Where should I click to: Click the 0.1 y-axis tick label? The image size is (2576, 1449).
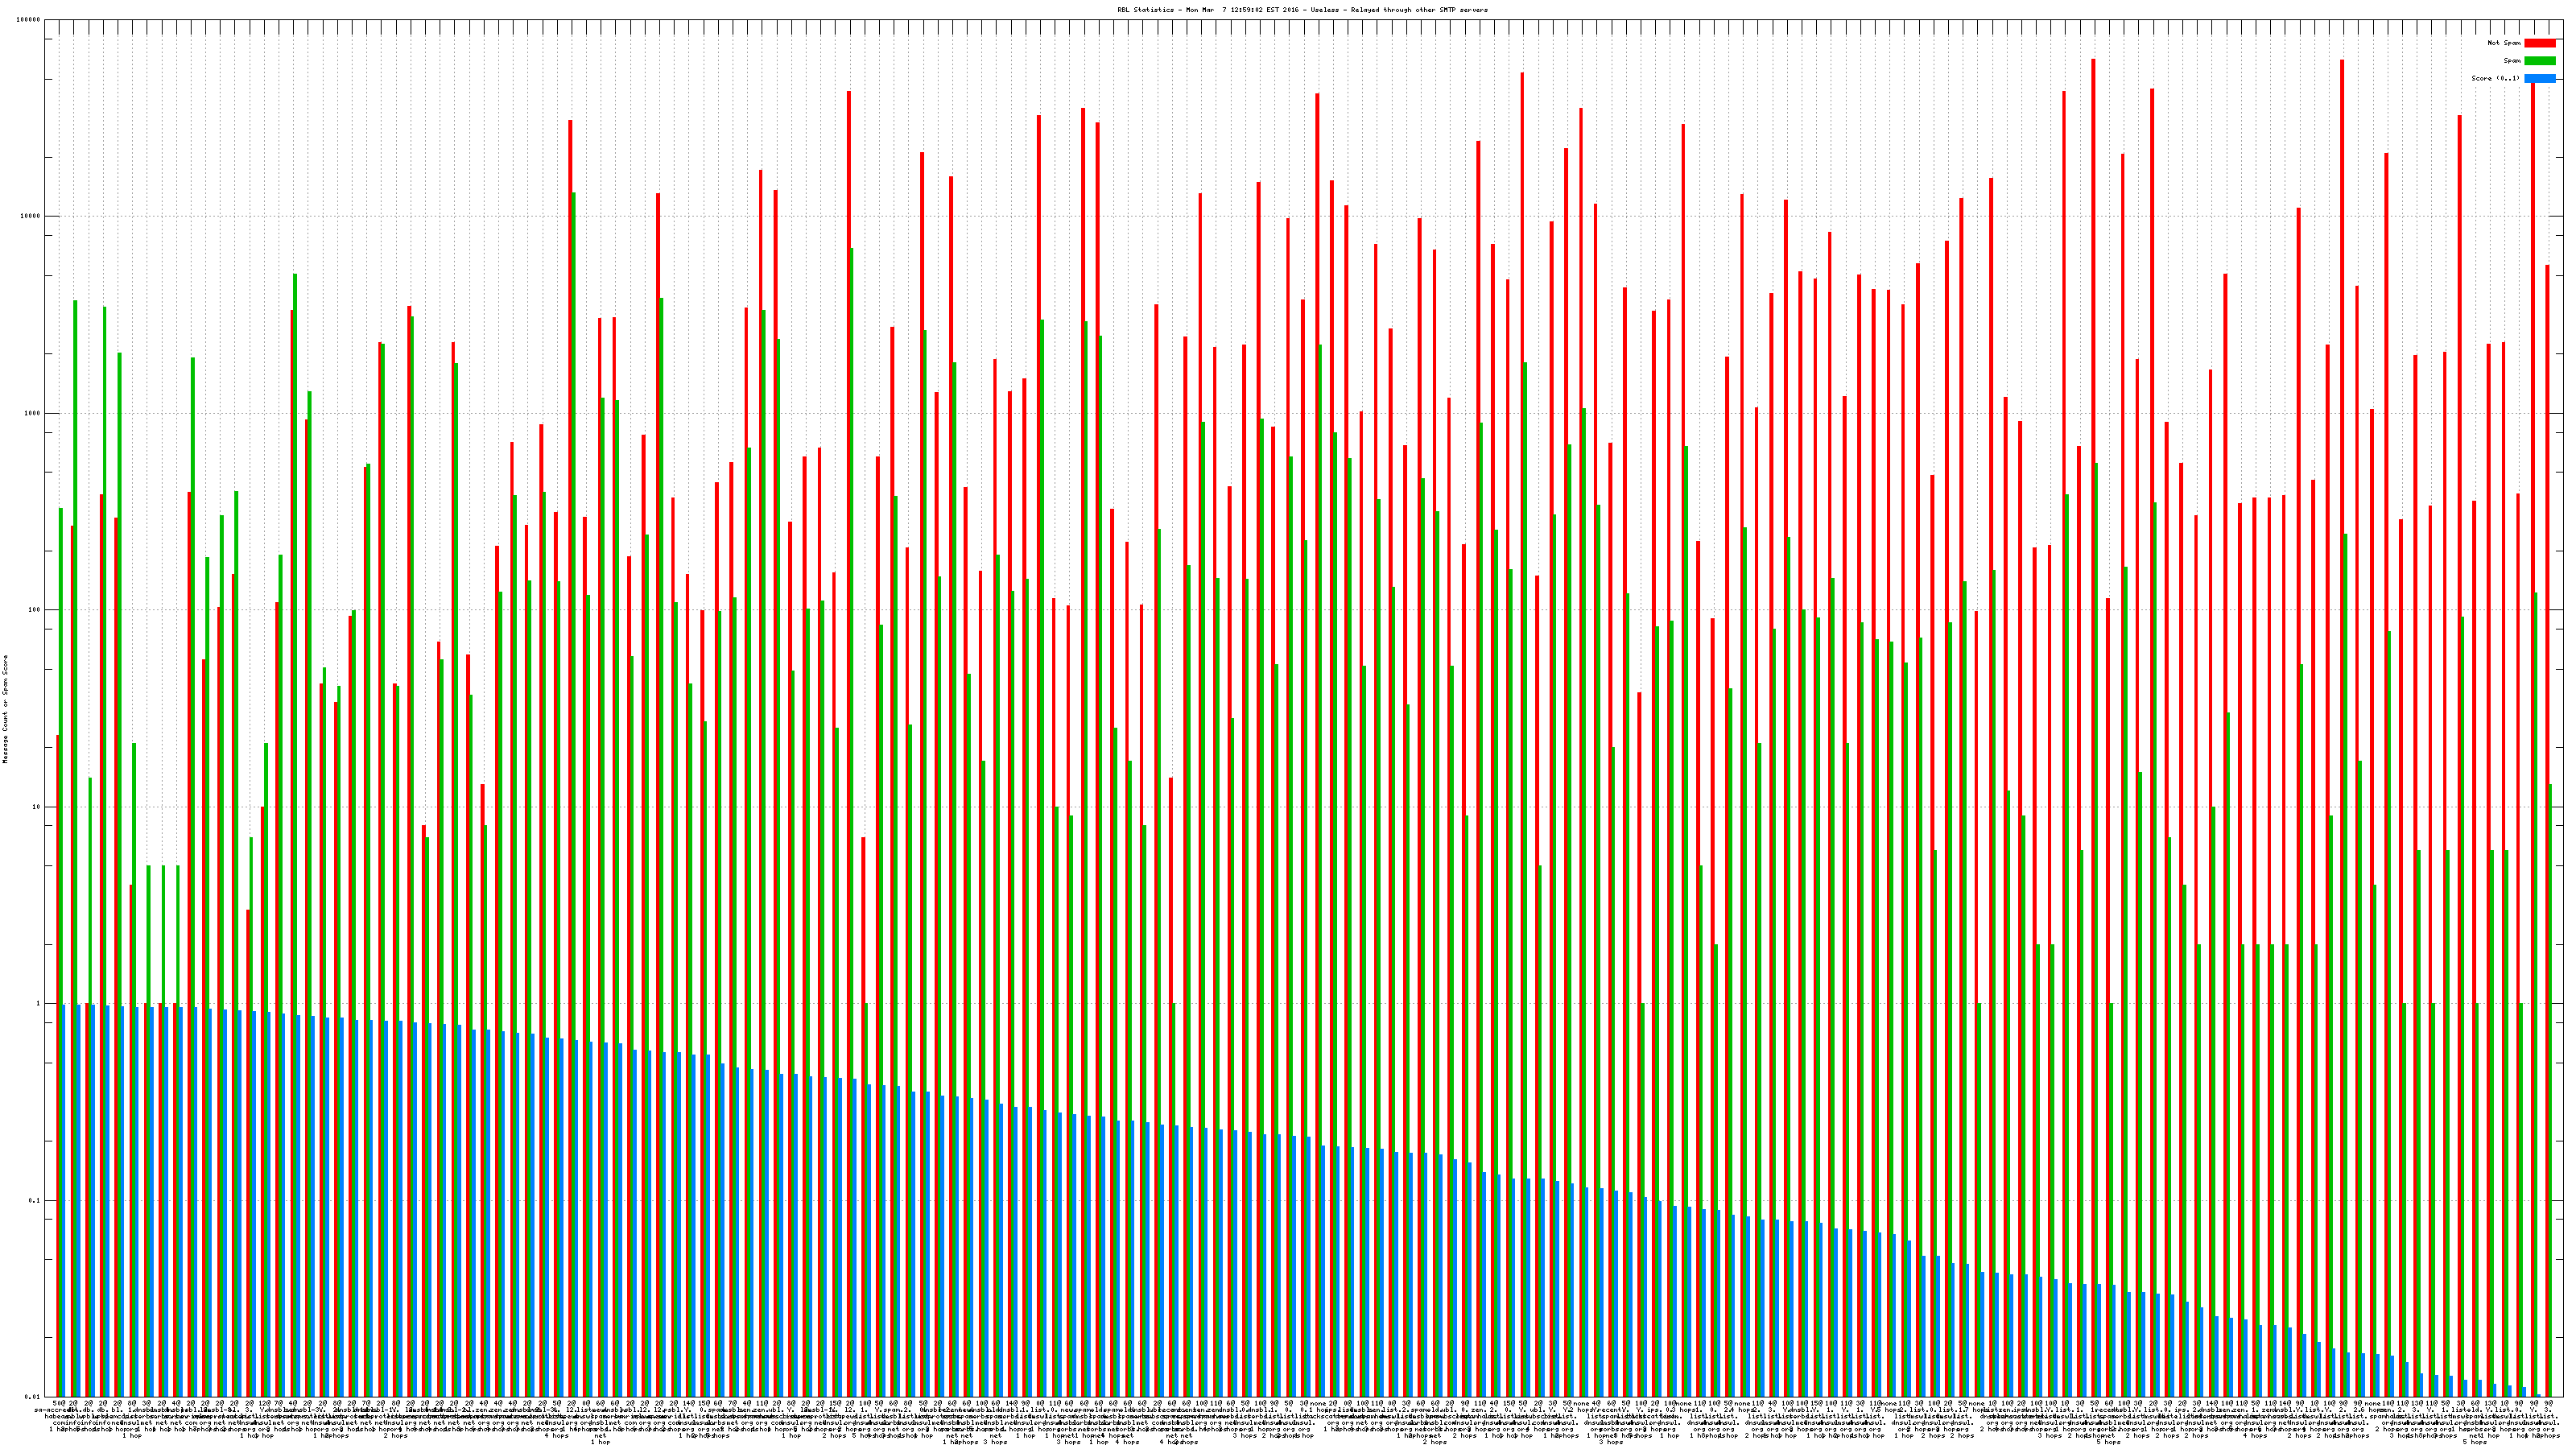[35, 1200]
